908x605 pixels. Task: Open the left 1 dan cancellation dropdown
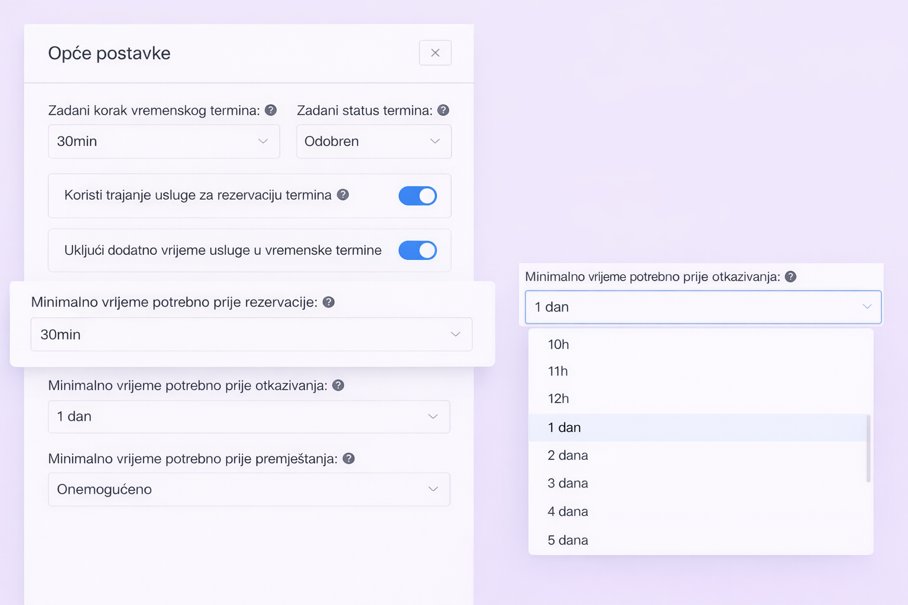click(249, 417)
